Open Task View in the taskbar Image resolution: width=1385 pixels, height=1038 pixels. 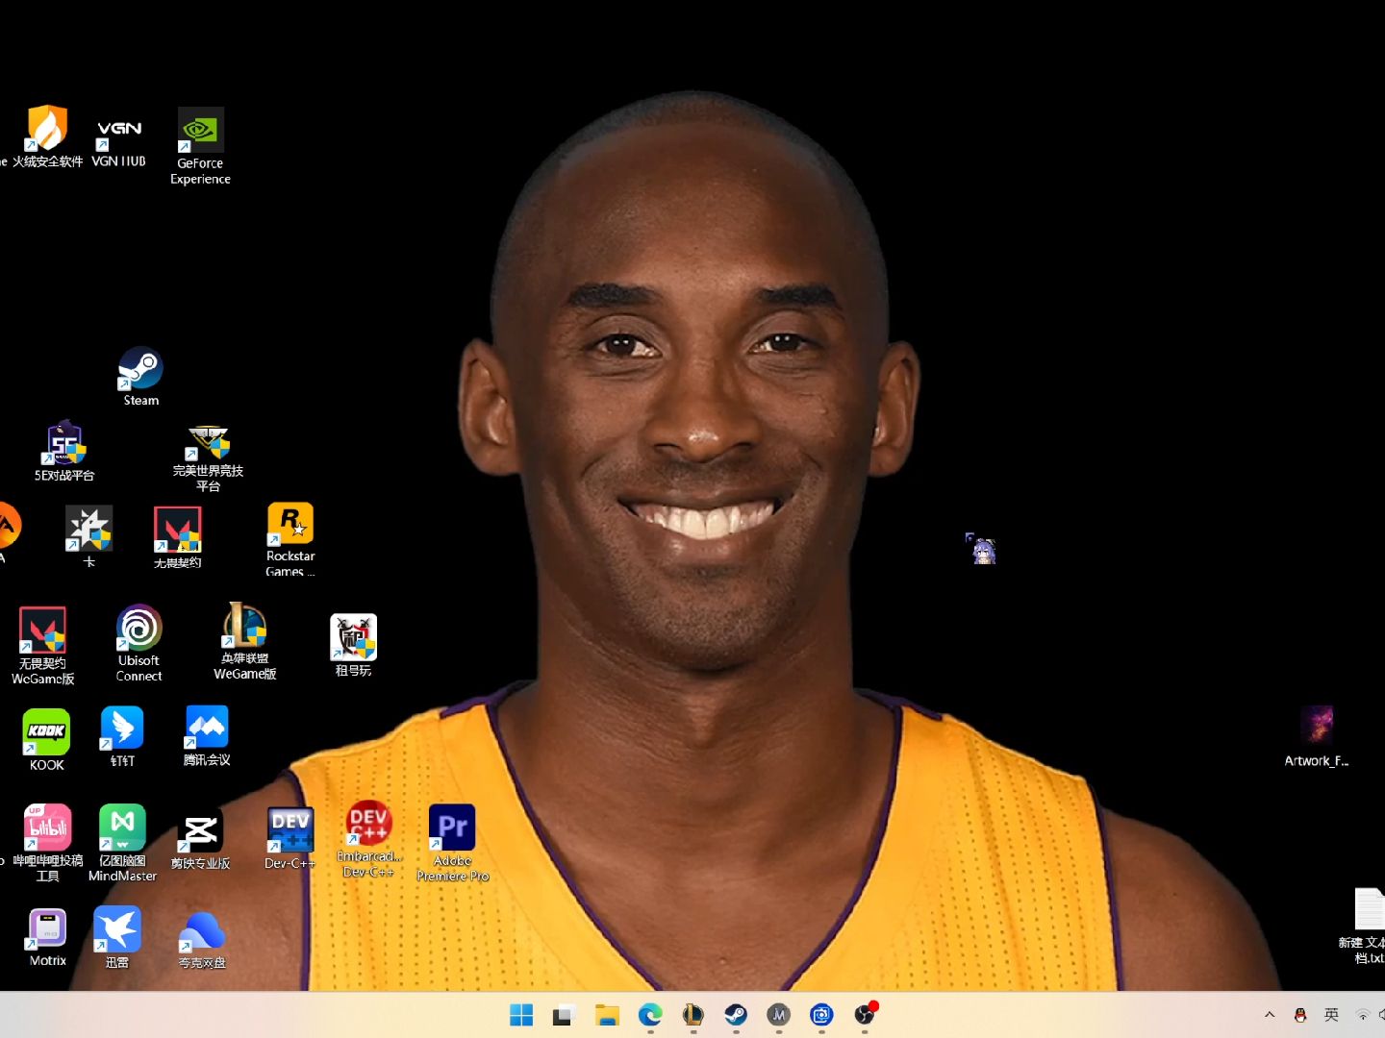click(564, 1015)
